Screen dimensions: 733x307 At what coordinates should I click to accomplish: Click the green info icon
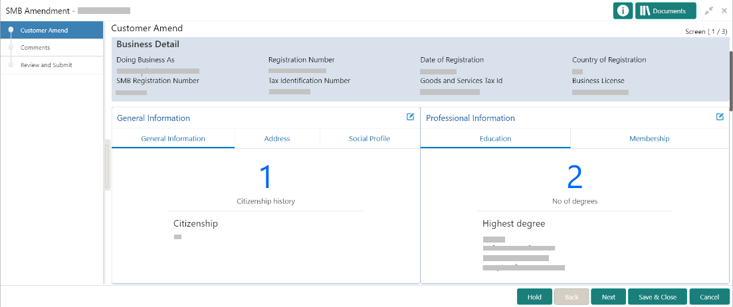(623, 11)
